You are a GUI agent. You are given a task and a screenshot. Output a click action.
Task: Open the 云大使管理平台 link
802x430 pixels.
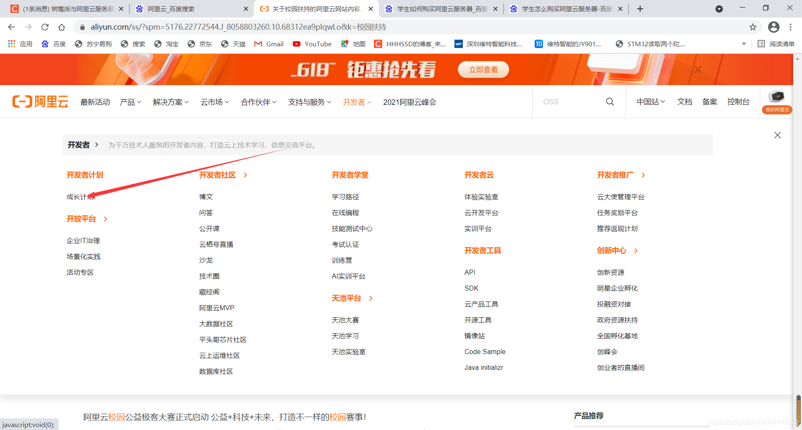point(621,197)
